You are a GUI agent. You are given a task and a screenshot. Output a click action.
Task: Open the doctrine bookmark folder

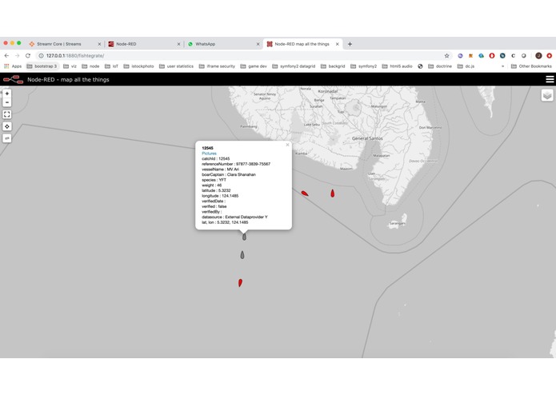click(440, 66)
